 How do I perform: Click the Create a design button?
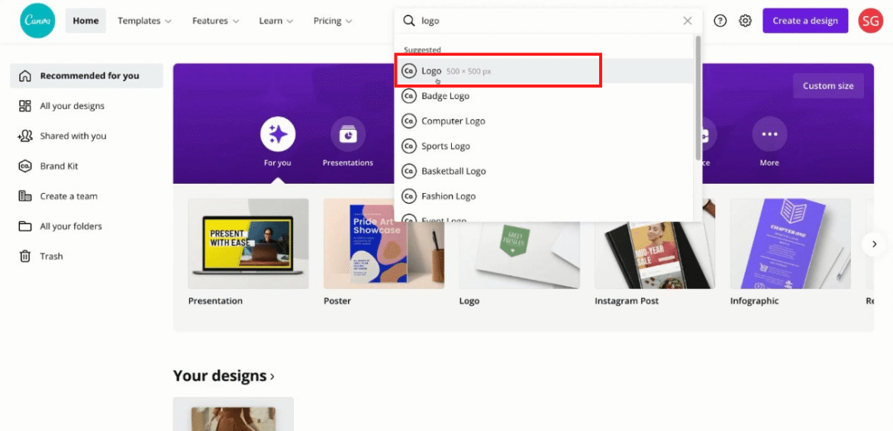point(805,21)
